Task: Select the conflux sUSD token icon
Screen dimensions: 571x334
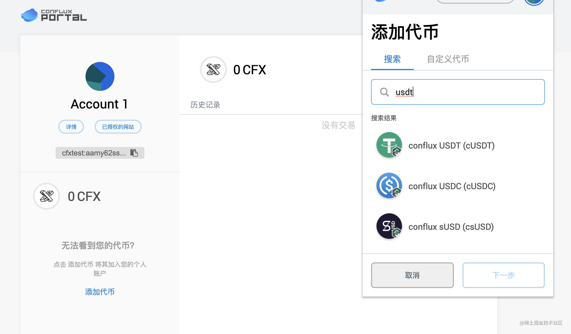Action: (389, 226)
